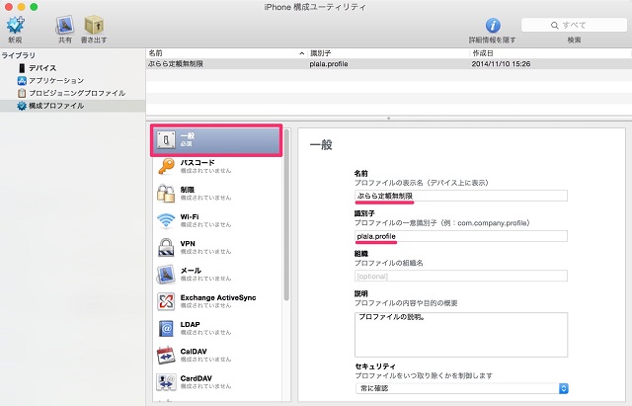Click the CardDAV contacts icon
The width and height of the screenshot is (632, 406).
pyautogui.click(x=166, y=382)
